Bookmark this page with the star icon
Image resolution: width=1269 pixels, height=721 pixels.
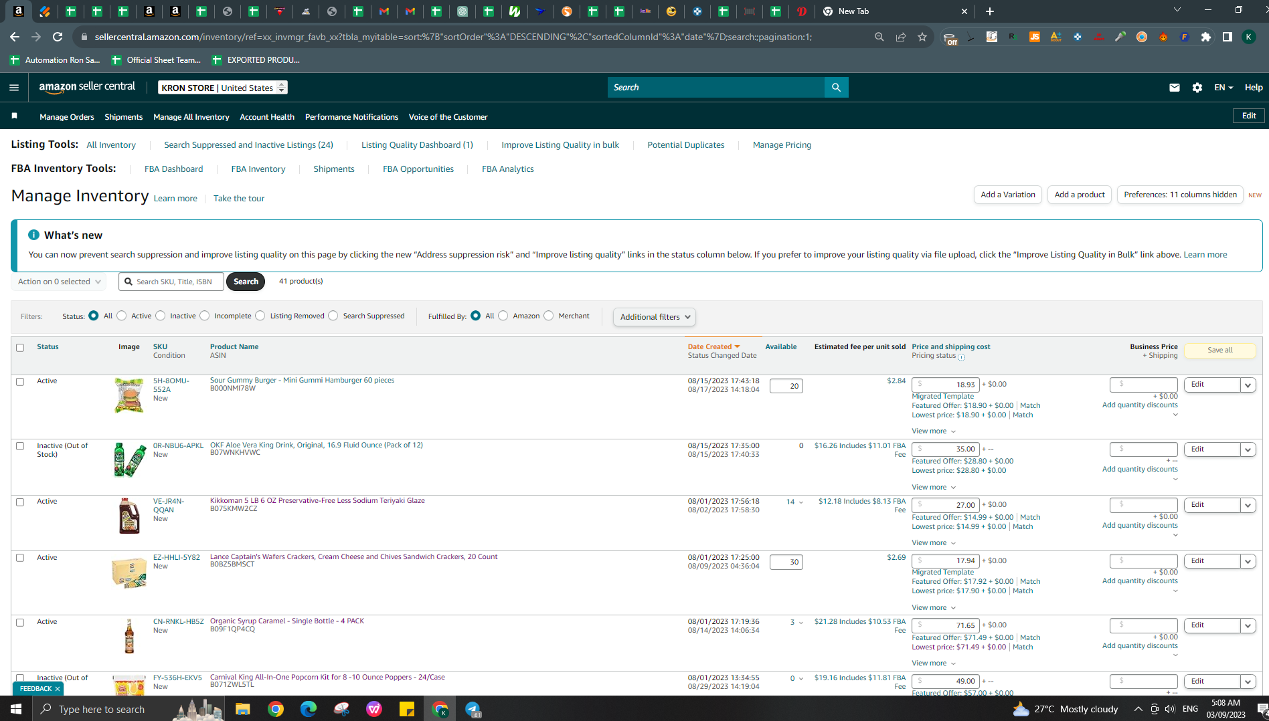[x=922, y=37]
